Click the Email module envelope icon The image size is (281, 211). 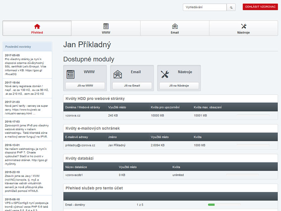click(118, 74)
